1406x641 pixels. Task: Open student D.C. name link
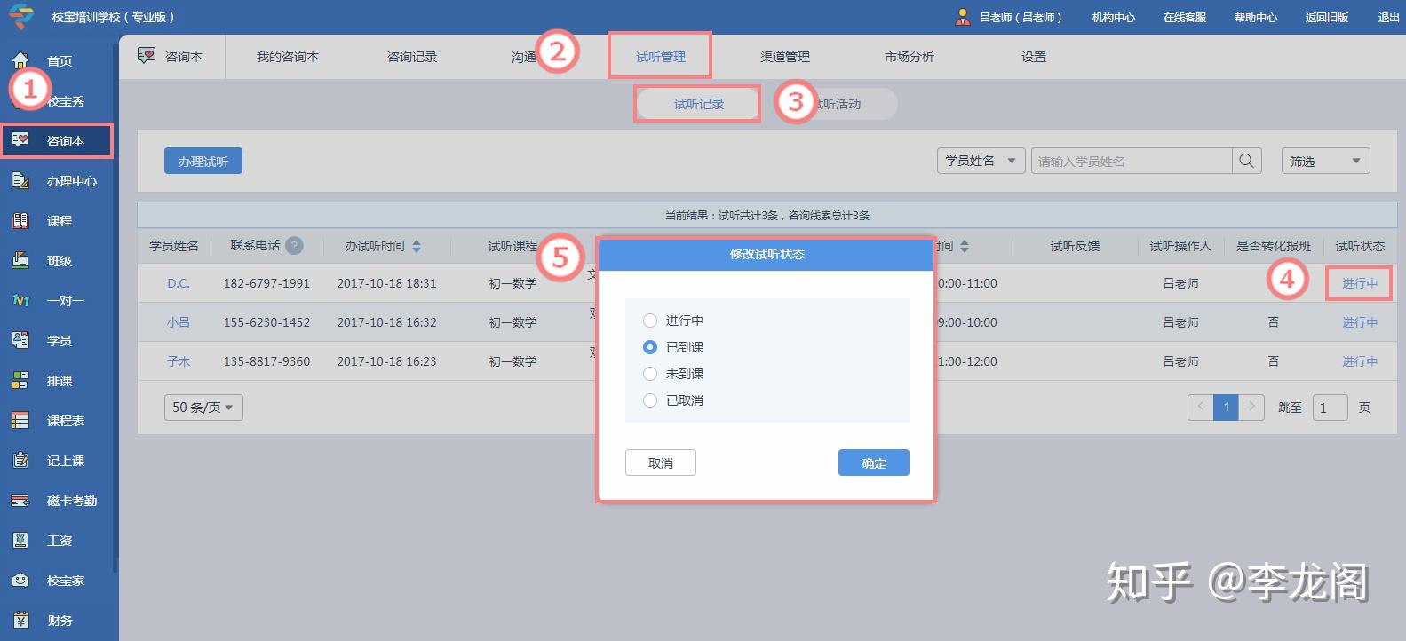pyautogui.click(x=179, y=283)
